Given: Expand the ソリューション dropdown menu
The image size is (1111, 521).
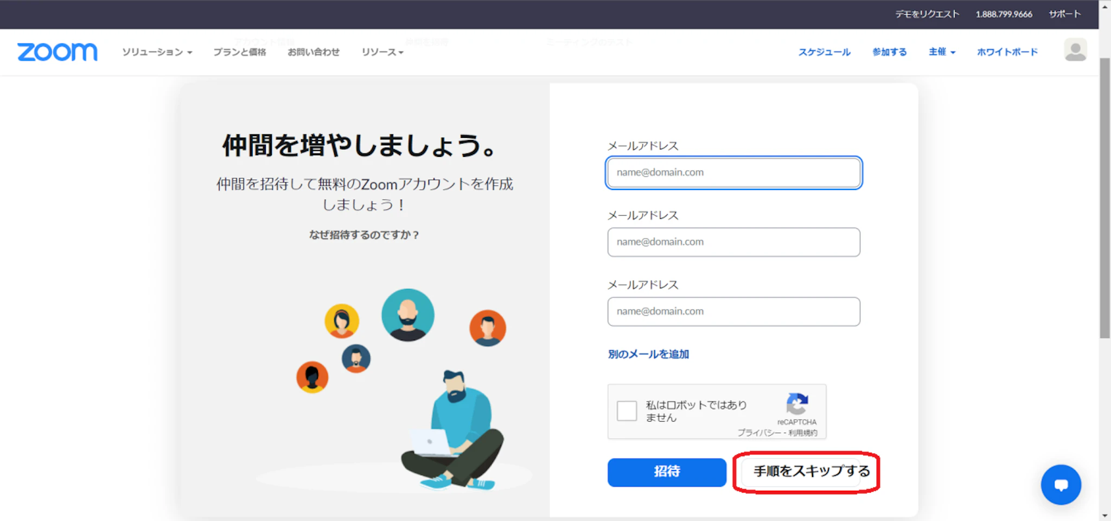Looking at the screenshot, I should (157, 52).
